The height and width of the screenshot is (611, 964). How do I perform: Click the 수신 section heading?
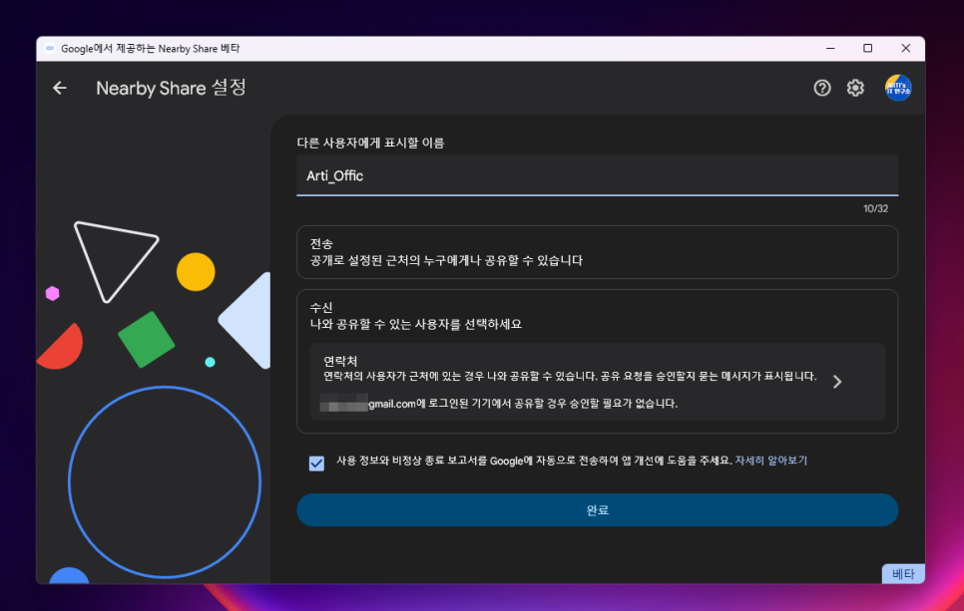[x=321, y=307]
